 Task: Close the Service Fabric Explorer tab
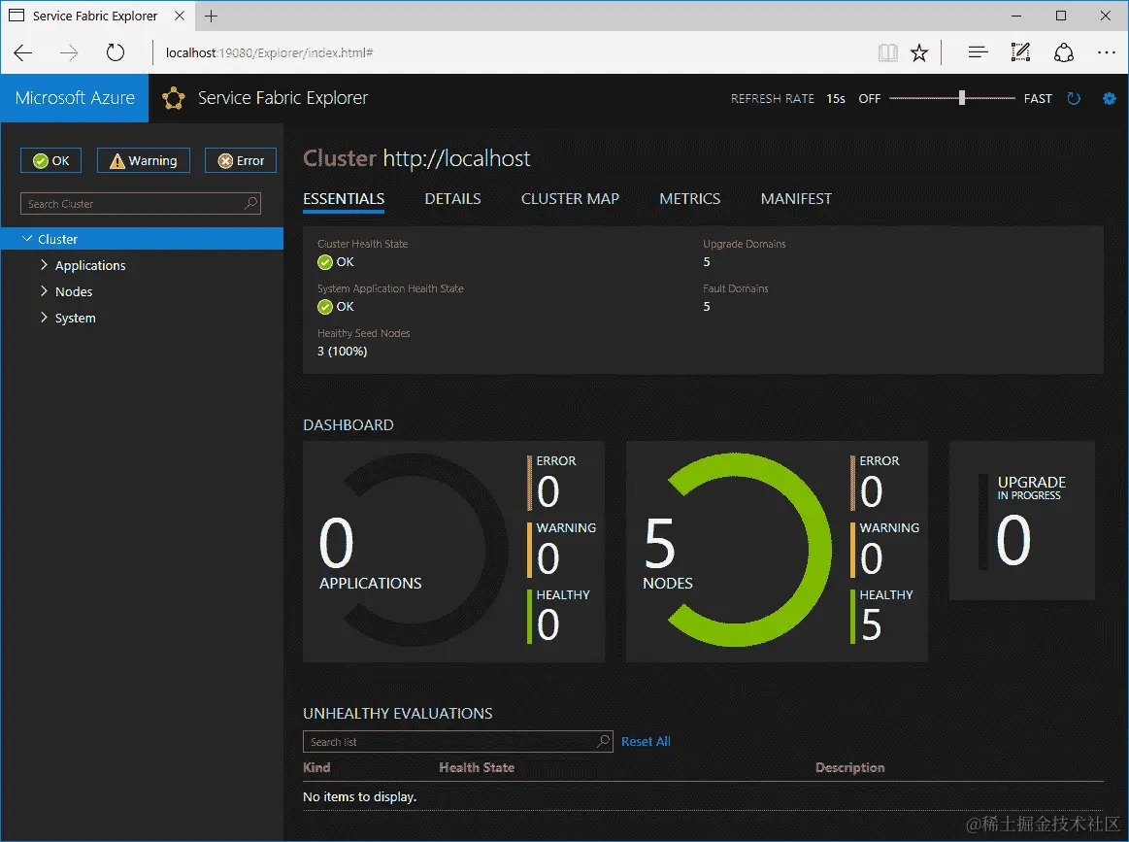pos(180,16)
